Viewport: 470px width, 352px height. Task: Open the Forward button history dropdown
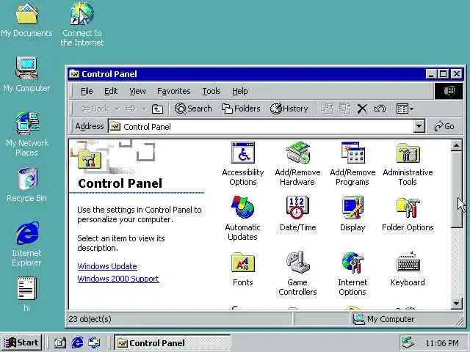[x=144, y=109]
